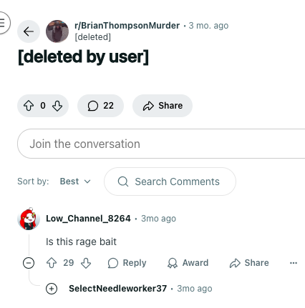Upvote the deleted post
Screen dimensions: 305x308
[29, 106]
